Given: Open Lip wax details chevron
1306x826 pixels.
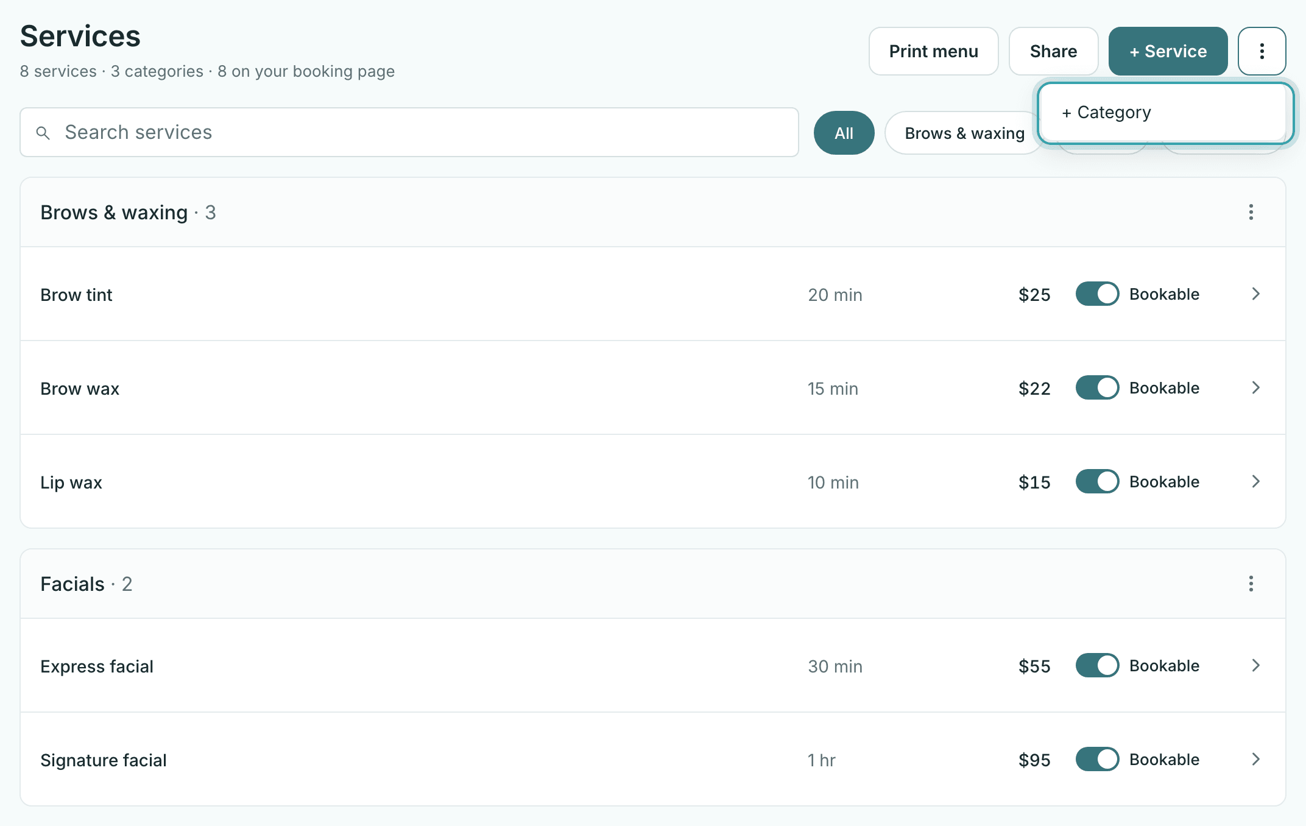Looking at the screenshot, I should (x=1255, y=481).
